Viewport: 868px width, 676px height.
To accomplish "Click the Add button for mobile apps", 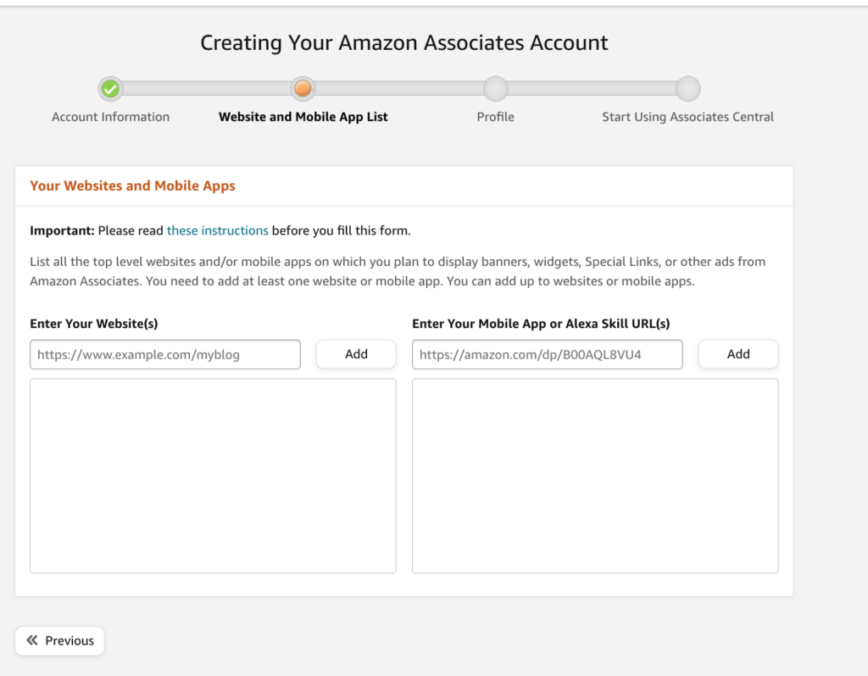I will 737,354.
